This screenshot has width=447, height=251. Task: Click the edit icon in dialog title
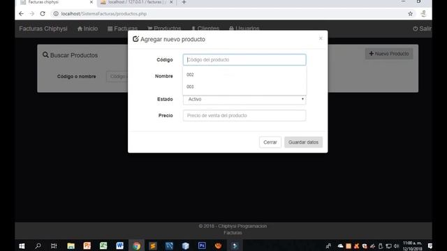(135, 39)
